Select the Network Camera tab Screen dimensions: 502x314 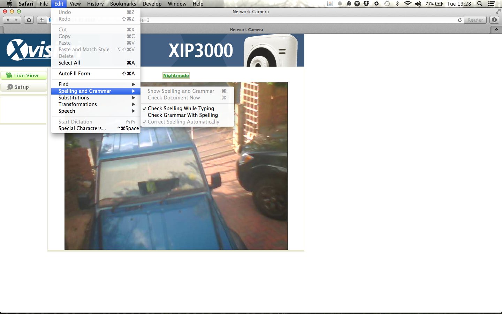point(246,30)
